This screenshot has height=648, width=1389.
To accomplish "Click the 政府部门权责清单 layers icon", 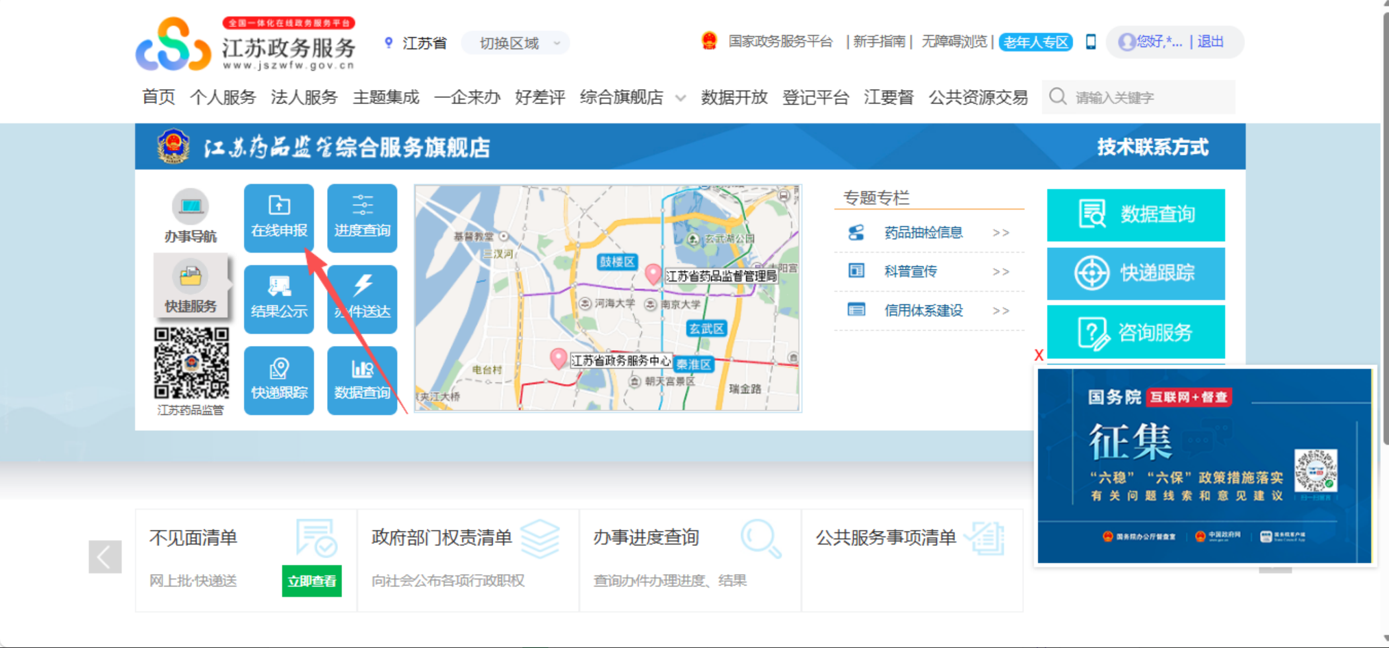I will coord(540,538).
